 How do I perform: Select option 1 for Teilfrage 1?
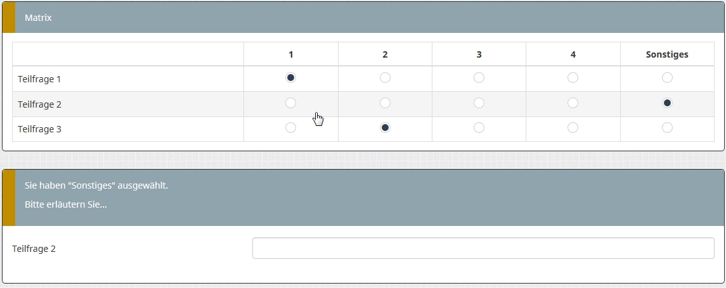pyautogui.click(x=290, y=78)
